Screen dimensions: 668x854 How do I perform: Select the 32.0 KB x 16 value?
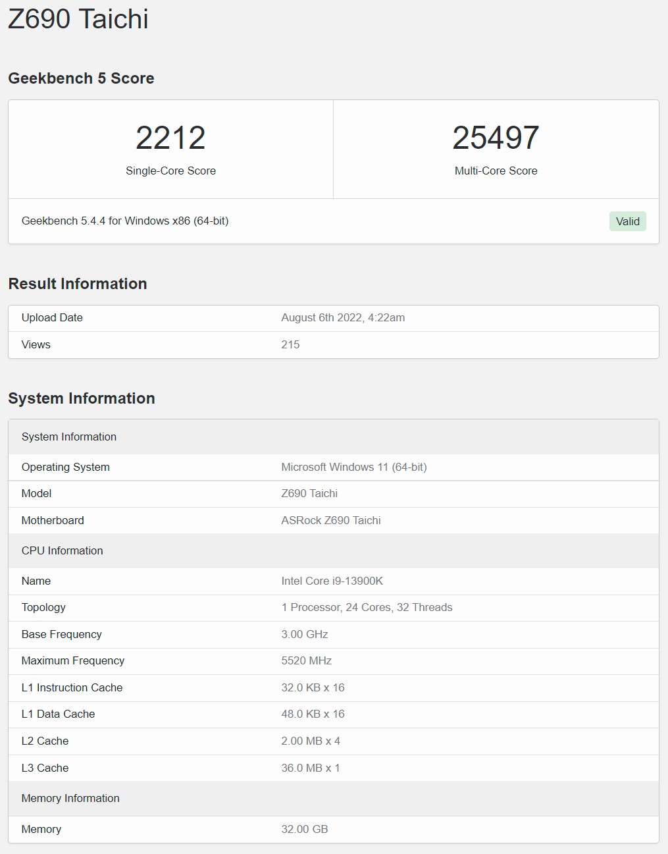coord(313,687)
